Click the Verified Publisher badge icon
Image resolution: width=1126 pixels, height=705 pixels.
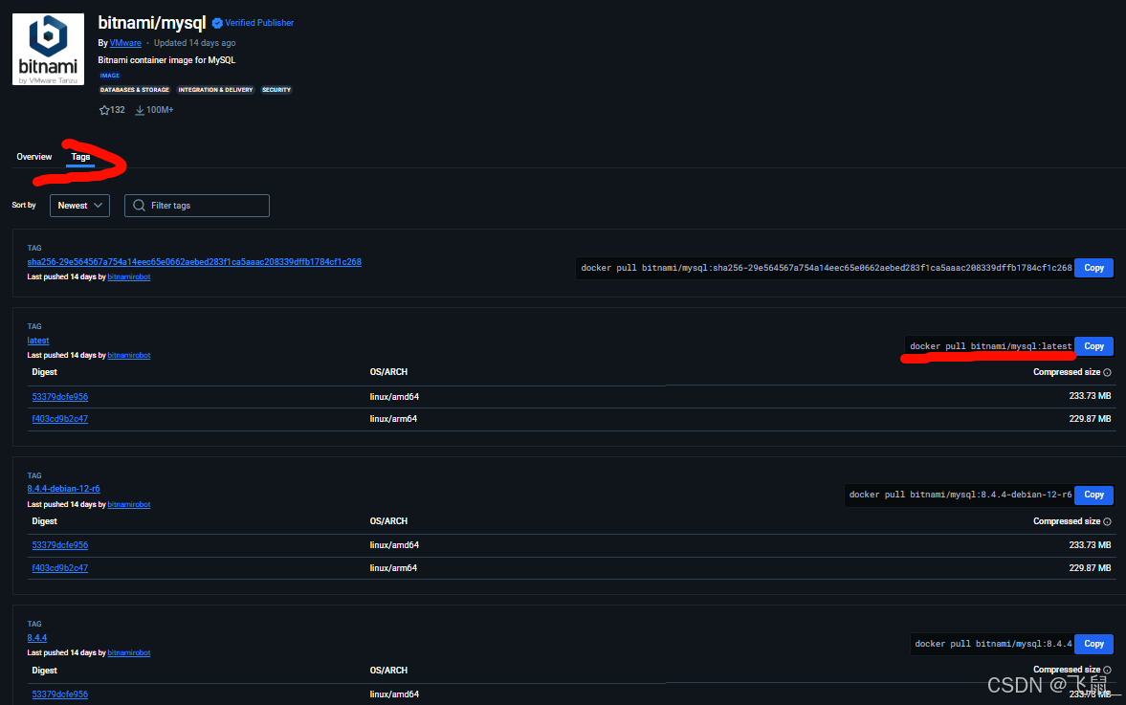click(x=217, y=23)
